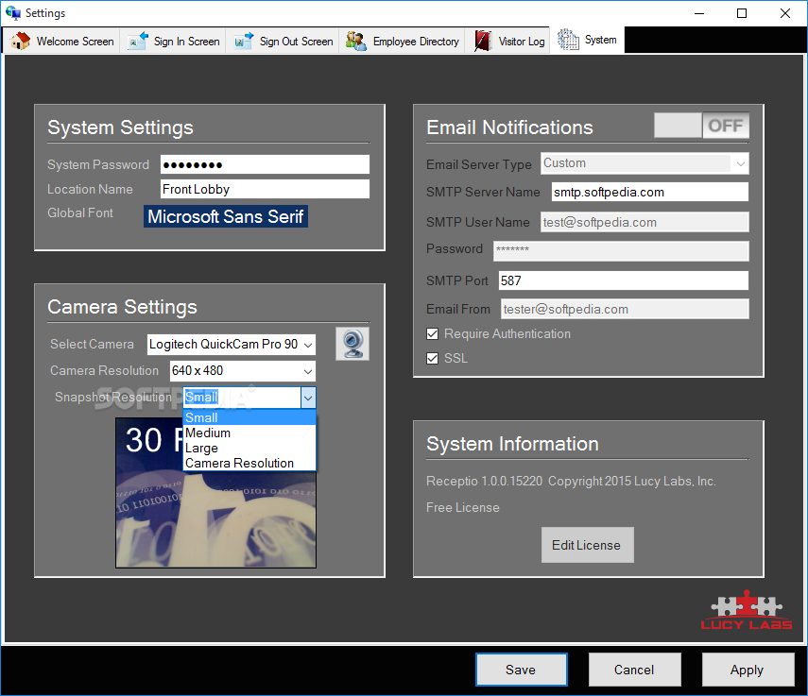Click the Visitor Log book icon
Image resolution: width=808 pixels, height=696 pixels.
click(482, 41)
